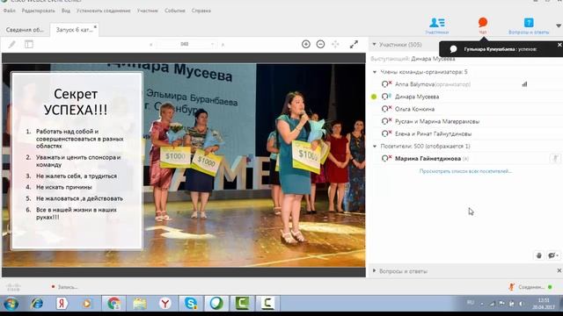
Task: Click audio status icon beside Anna Balymova
Action: [x=386, y=84]
